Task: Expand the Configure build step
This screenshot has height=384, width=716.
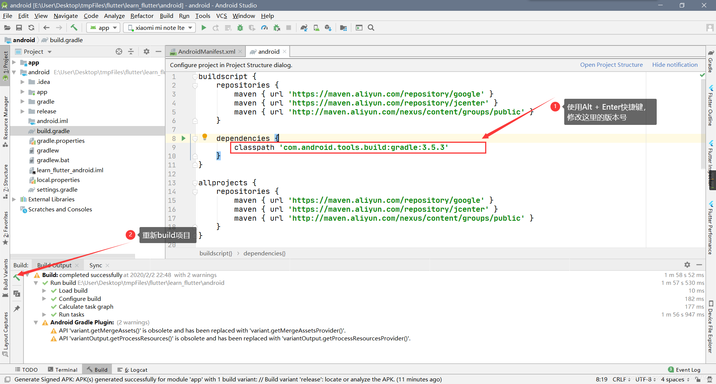Action: (44, 299)
